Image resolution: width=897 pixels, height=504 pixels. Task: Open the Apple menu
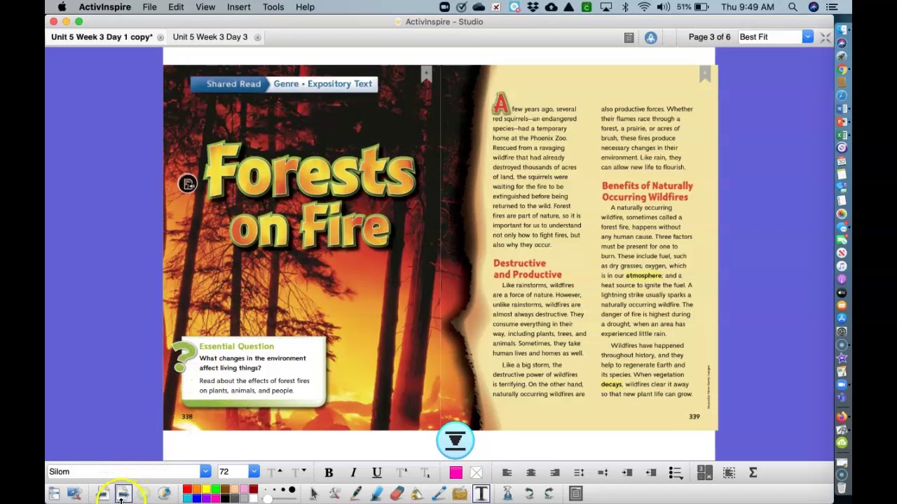tap(62, 7)
